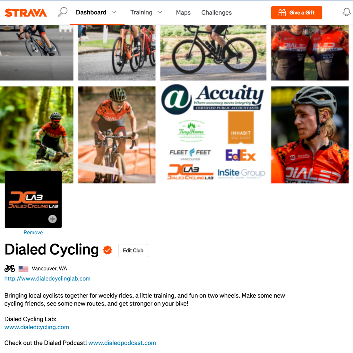Expand the Dashboard dropdown chevron
This screenshot has width=353, height=353.
[x=114, y=13]
